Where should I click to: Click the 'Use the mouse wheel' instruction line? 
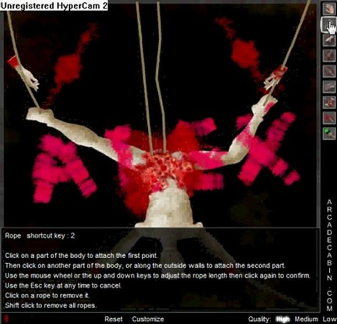coord(158,275)
